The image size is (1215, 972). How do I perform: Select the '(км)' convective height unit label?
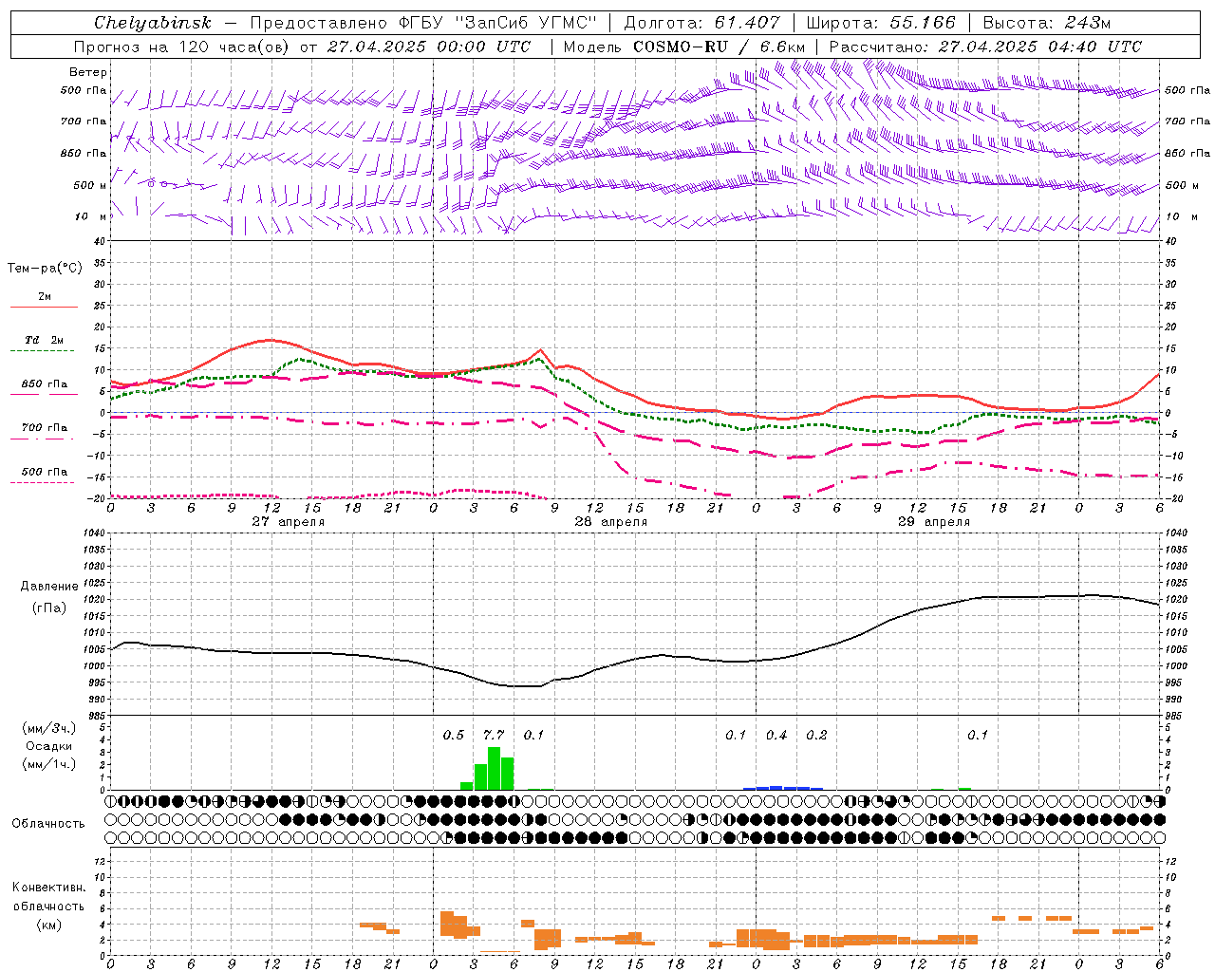(48, 925)
